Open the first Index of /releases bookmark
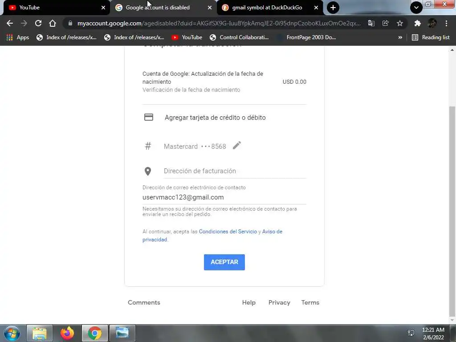The image size is (456, 342). [x=67, y=37]
